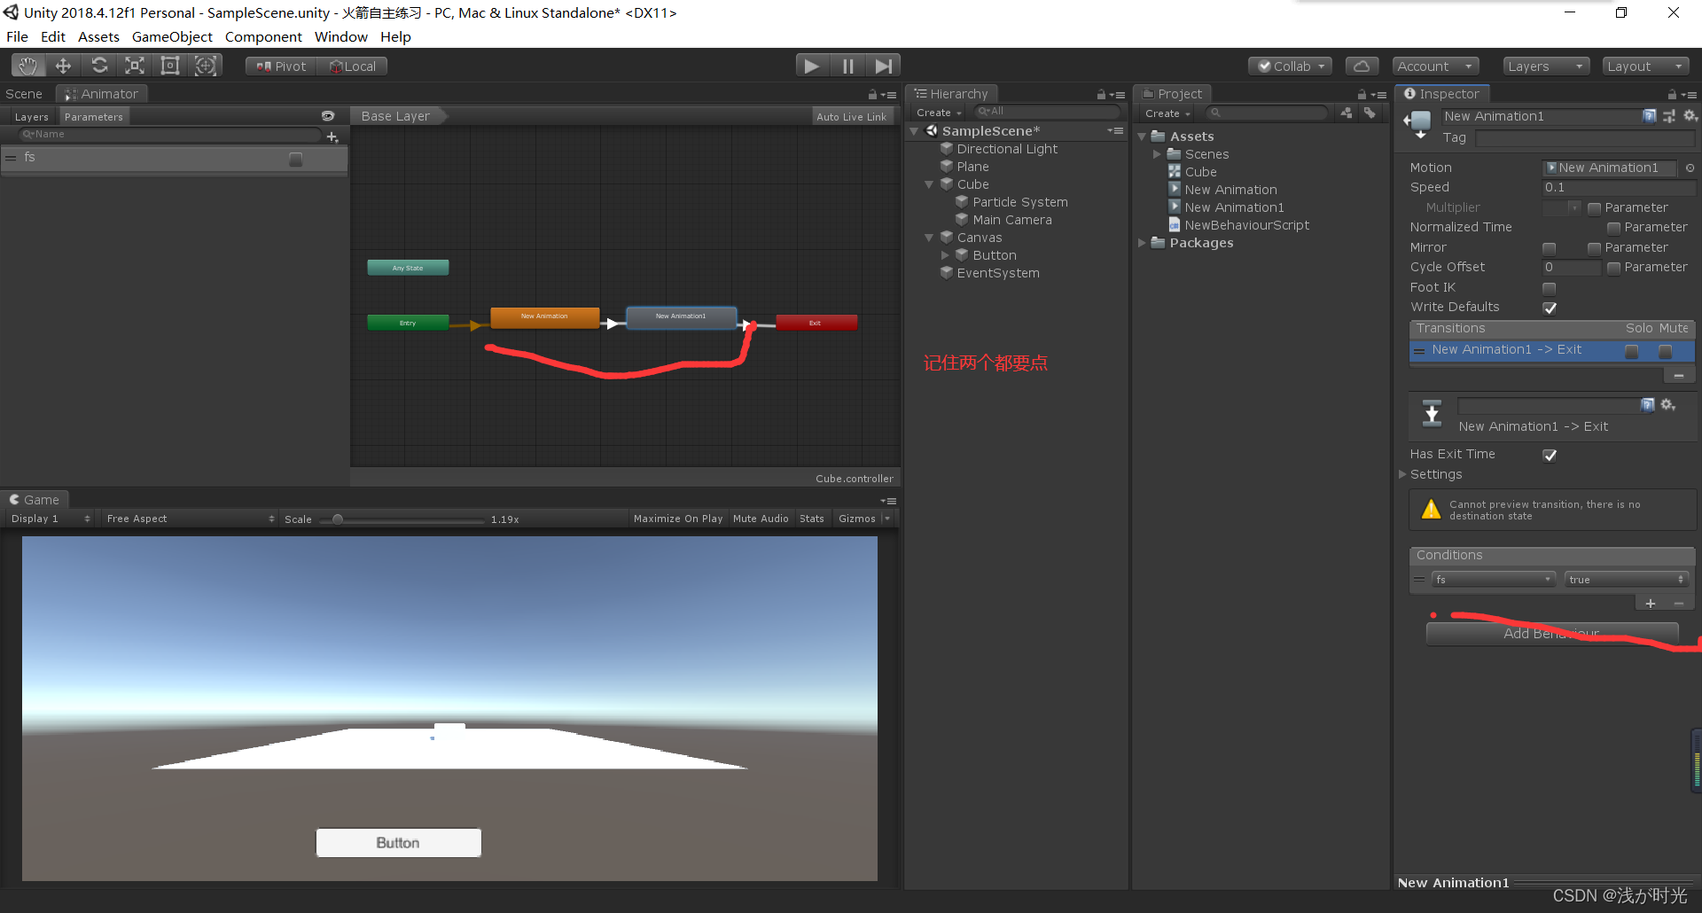Select the Hand tool in toolbar
Image resolution: width=1702 pixels, height=913 pixels.
pos(28,66)
